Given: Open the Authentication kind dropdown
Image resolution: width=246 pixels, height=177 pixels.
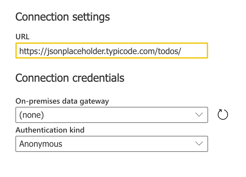Looking at the screenshot, I should pos(111,144).
